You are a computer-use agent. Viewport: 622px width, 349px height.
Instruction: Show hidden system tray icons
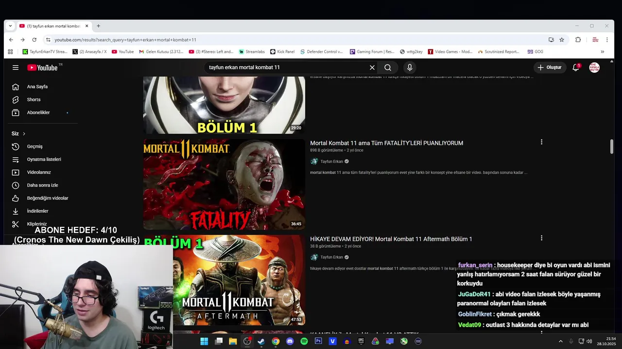pos(560,341)
